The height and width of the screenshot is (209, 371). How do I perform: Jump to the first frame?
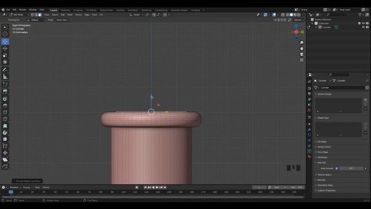tap(146, 188)
